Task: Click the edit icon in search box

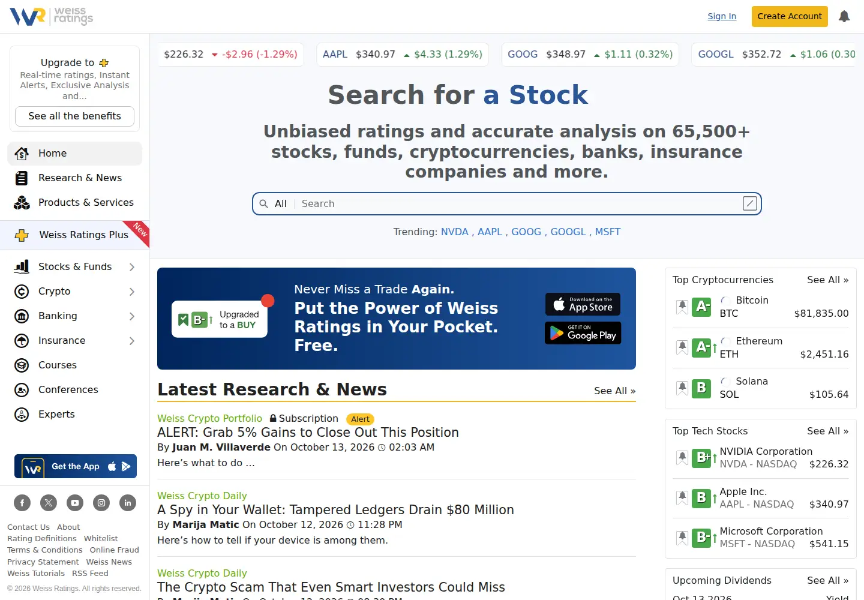Action: pos(750,203)
